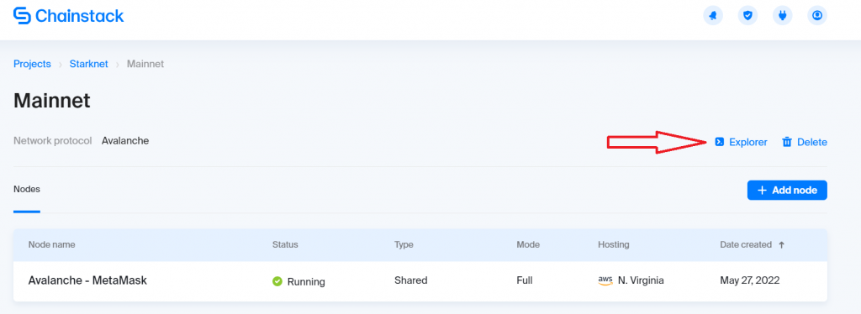Open the integrations plug icon

(783, 16)
